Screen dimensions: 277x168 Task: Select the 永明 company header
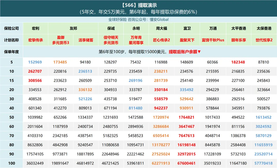click(136, 28)
